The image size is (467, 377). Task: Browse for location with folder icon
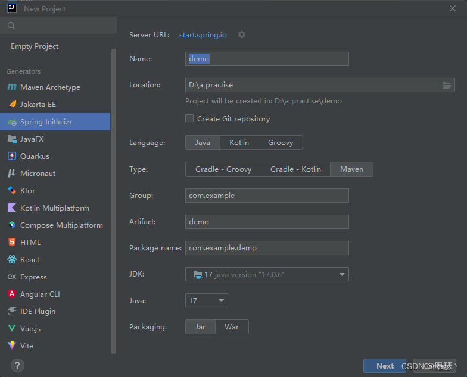pos(447,86)
